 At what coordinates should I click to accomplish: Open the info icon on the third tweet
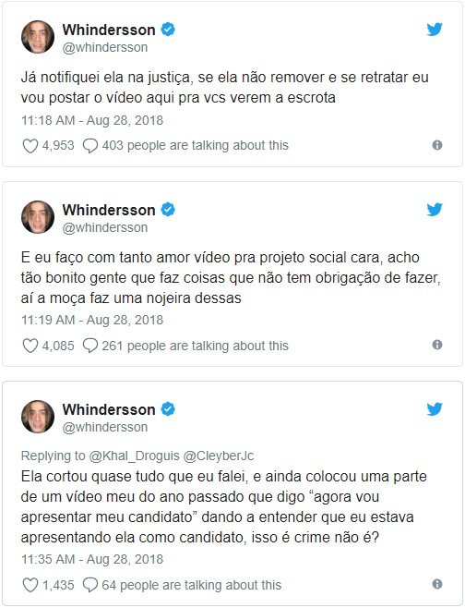[x=437, y=584]
